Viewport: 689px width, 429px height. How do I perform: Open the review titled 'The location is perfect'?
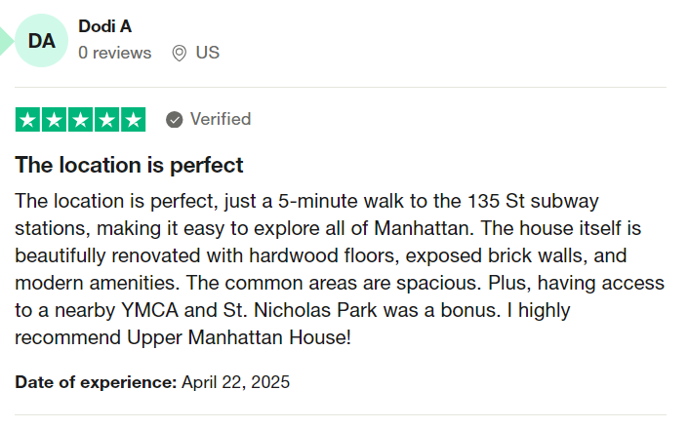(x=129, y=166)
